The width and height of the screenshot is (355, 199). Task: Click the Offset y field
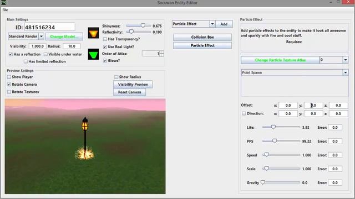click(313, 106)
